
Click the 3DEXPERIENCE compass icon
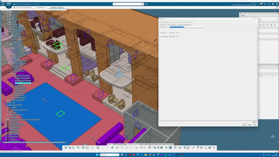click(8, 5)
